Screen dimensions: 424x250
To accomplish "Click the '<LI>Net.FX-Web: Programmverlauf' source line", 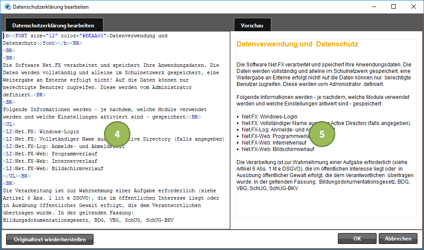I will pos(50,154).
